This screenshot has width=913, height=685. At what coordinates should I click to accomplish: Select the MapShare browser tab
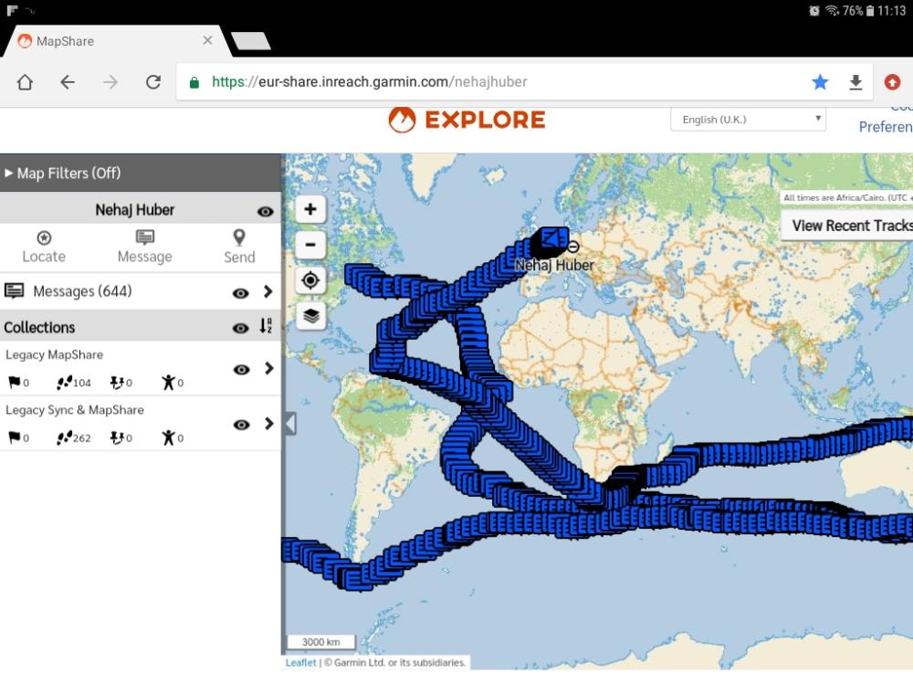(x=117, y=41)
